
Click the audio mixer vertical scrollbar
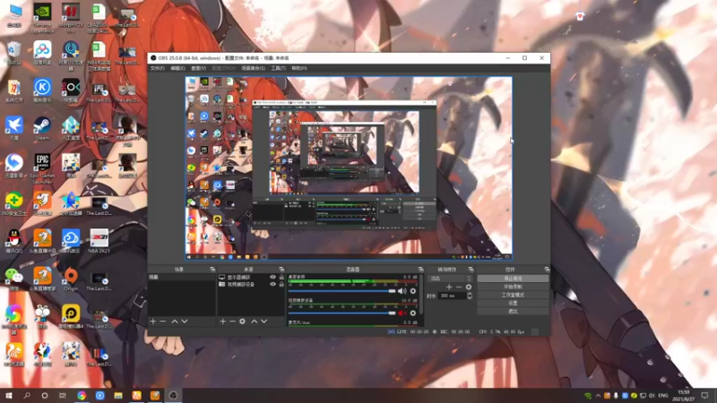tap(421, 295)
